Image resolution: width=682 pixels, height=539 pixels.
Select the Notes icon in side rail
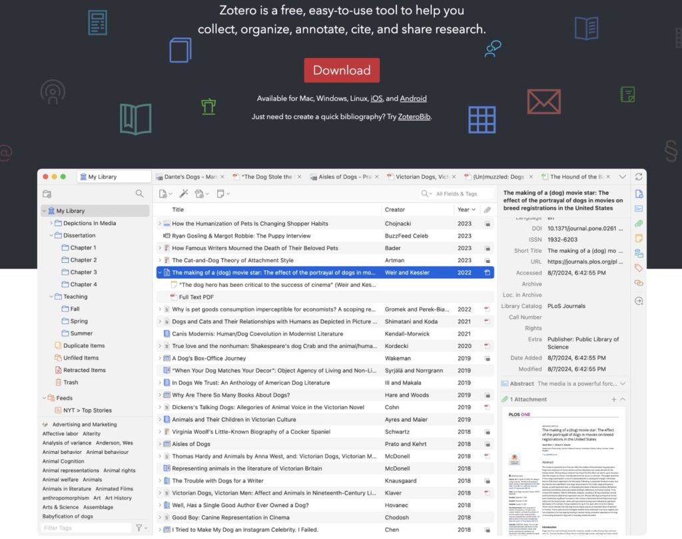click(x=639, y=238)
